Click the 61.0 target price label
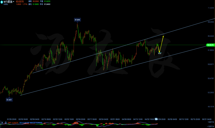 tap(159, 54)
